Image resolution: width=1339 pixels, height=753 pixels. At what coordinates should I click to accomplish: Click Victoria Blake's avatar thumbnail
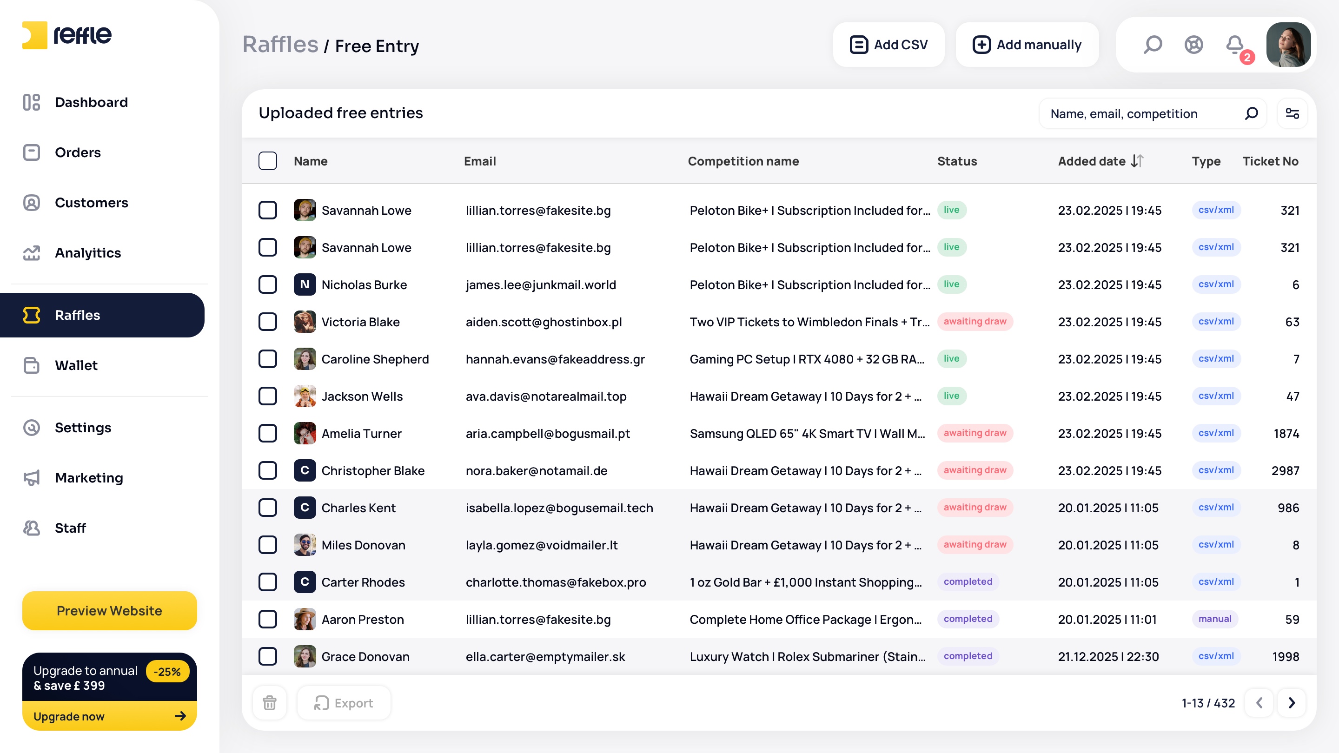pyautogui.click(x=305, y=322)
